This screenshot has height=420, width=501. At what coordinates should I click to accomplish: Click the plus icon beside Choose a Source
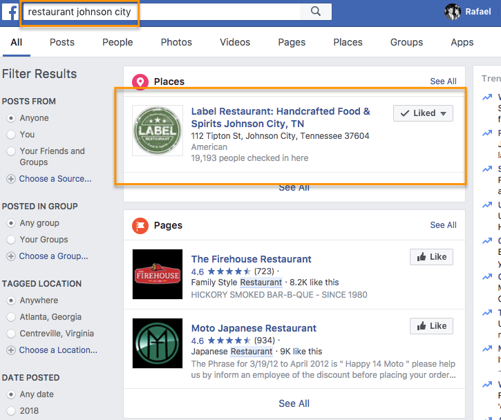[11, 179]
